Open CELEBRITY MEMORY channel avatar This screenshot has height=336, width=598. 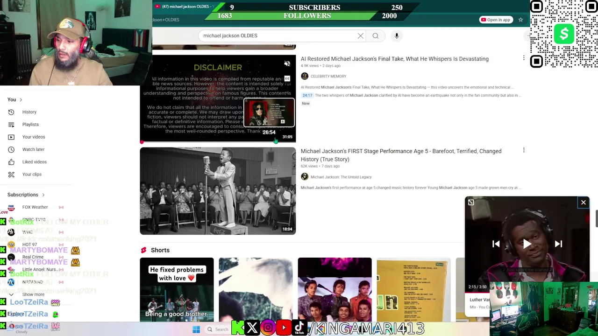[305, 76]
